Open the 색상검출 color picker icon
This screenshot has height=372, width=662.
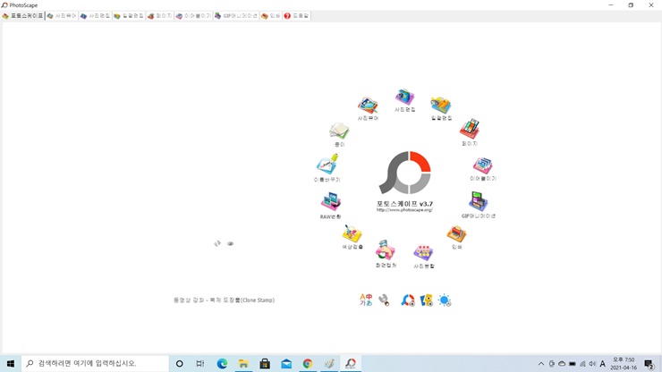[x=352, y=236]
